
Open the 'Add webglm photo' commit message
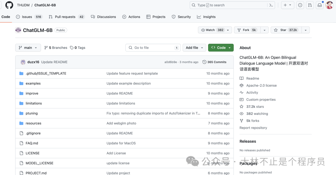click(121, 123)
